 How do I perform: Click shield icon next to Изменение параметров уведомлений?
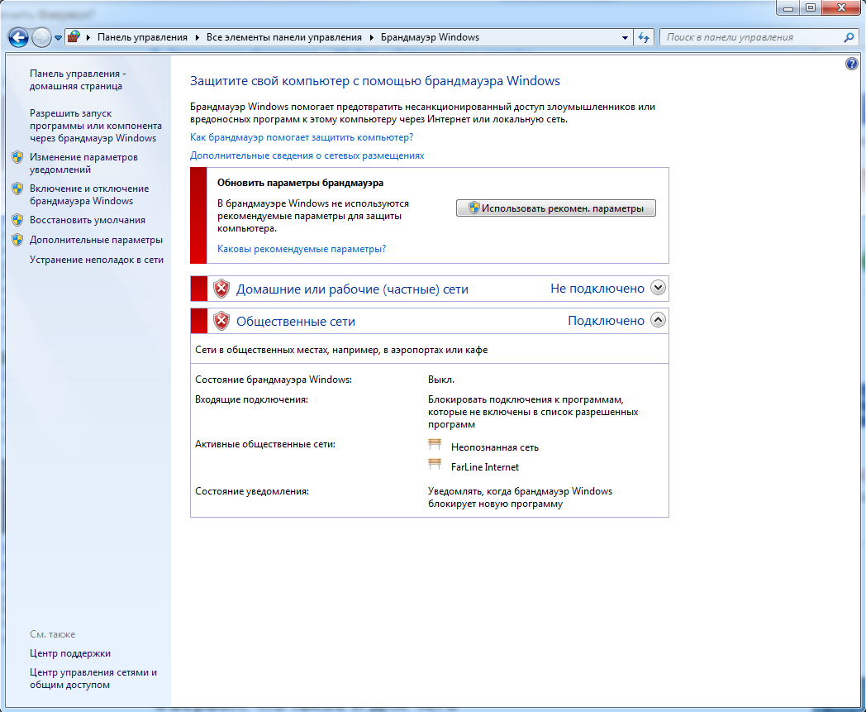tap(17, 157)
